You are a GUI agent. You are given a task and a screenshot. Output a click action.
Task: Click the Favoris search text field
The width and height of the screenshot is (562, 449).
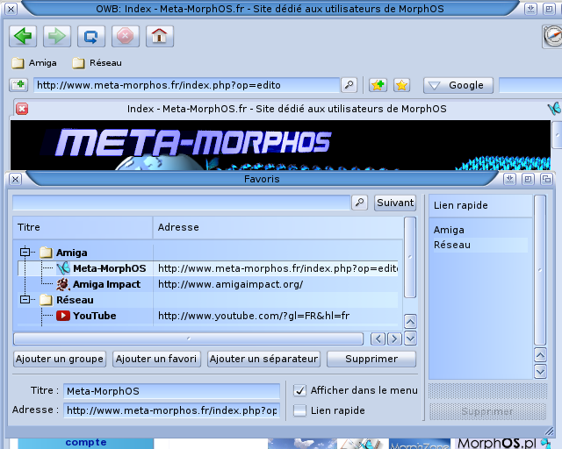[x=182, y=203]
